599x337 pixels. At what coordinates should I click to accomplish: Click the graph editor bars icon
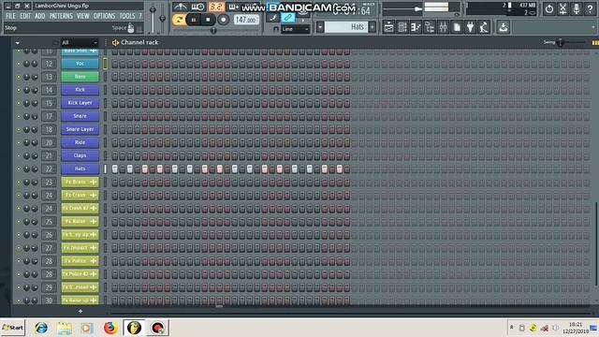coord(595,43)
